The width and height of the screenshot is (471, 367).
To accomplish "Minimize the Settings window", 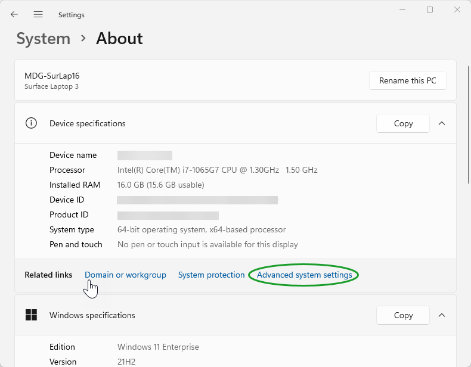I will point(402,10).
